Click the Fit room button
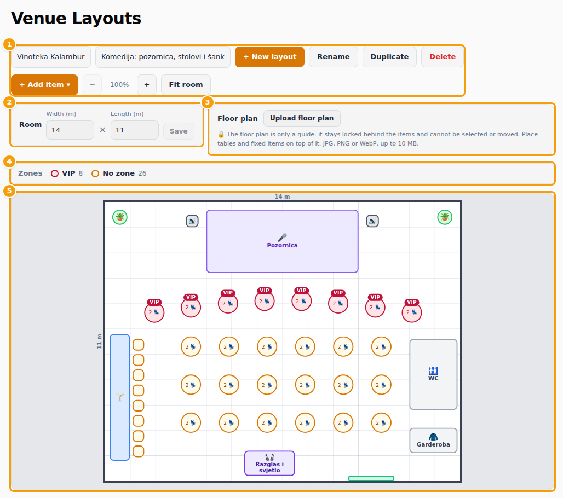 [x=186, y=85]
